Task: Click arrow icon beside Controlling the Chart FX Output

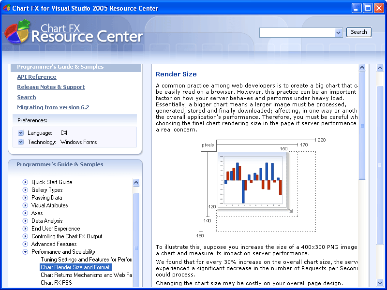Action: pos(25,236)
